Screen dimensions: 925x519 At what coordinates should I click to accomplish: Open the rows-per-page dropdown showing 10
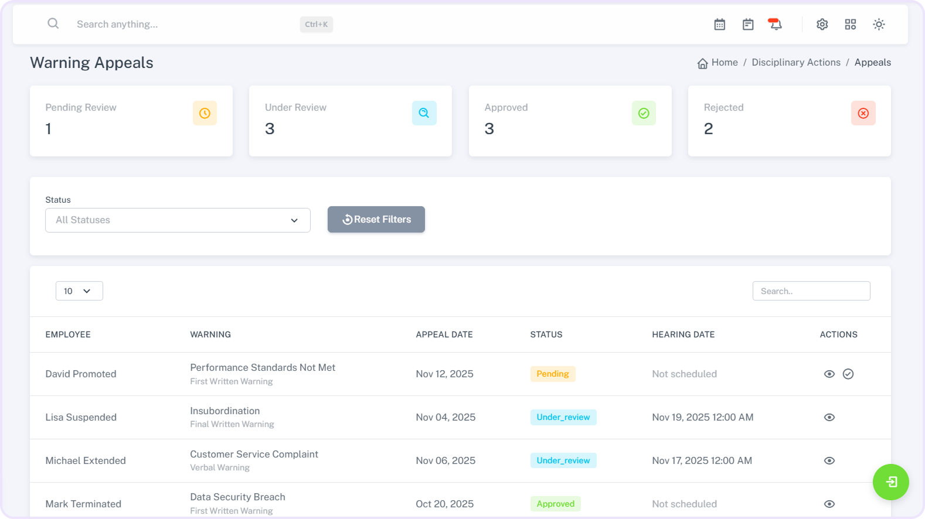click(79, 291)
